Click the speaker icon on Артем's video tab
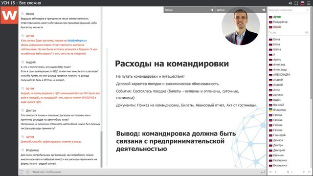Screen dimensions: 313x176 point(264,10)
